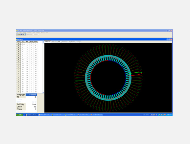This screenshot has width=190, height=144.
Task: Select the MMF tab
Action: point(59,42)
